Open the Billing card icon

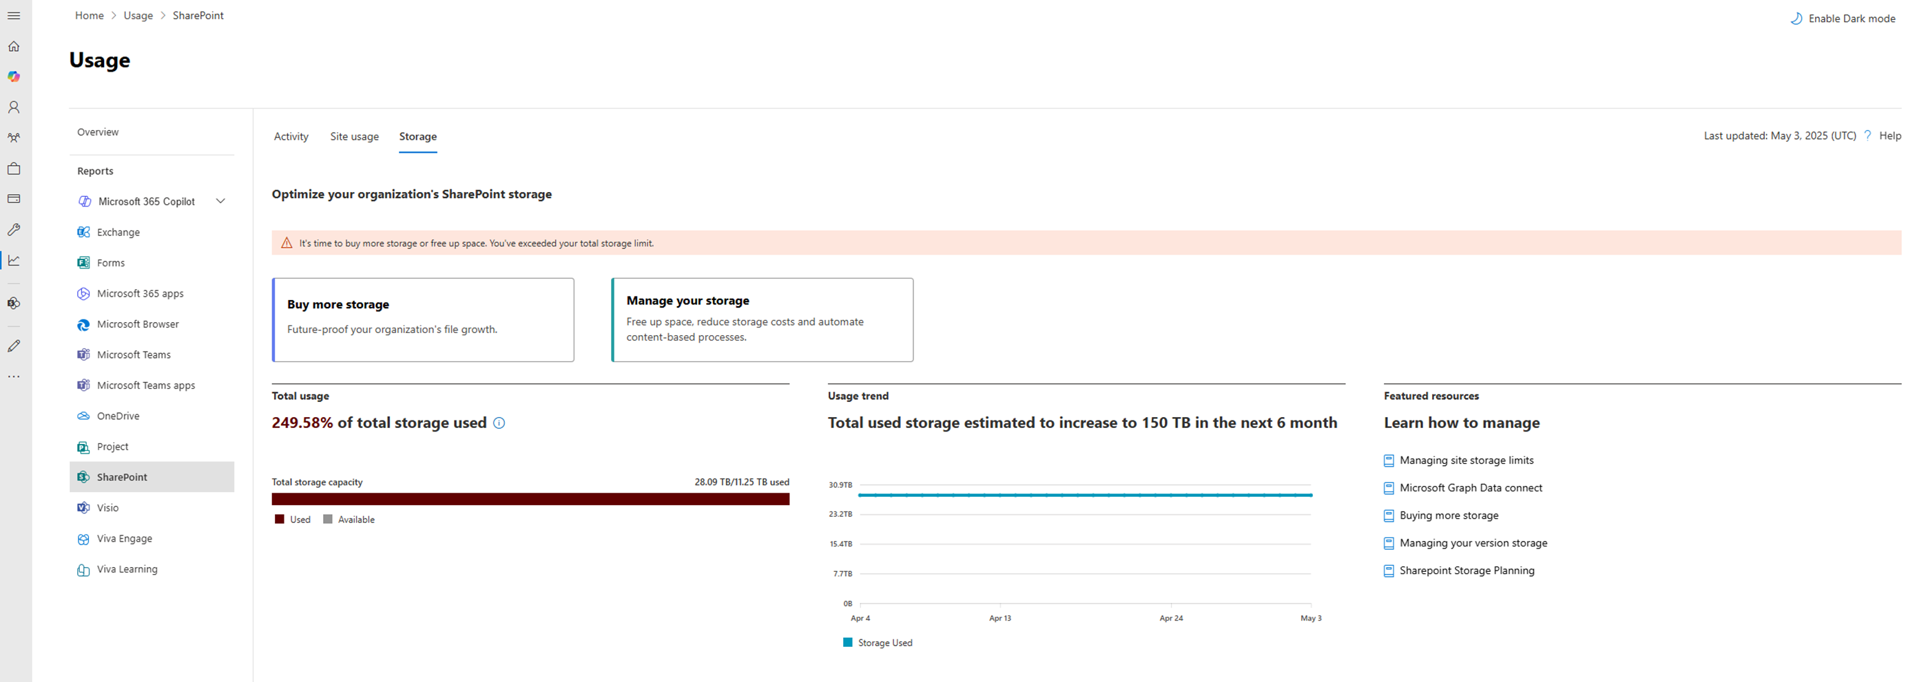(x=13, y=199)
